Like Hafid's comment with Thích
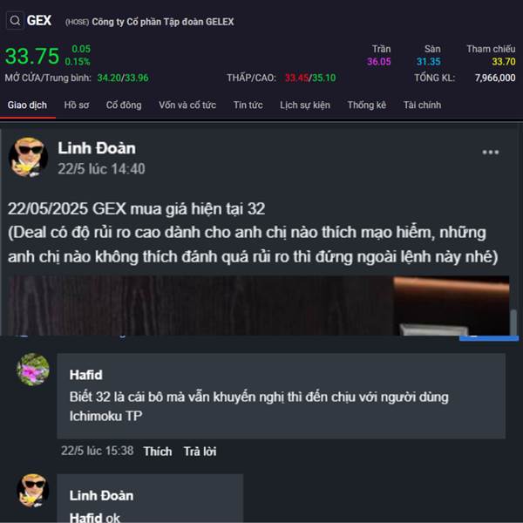The width and height of the screenshot is (523, 523). (158, 452)
